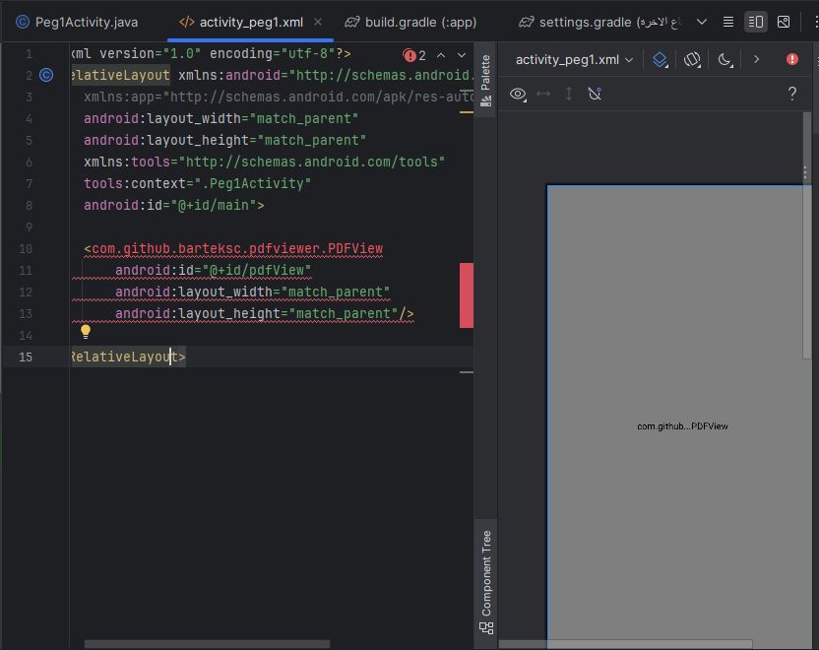Show the preview render issues warning

click(x=792, y=59)
